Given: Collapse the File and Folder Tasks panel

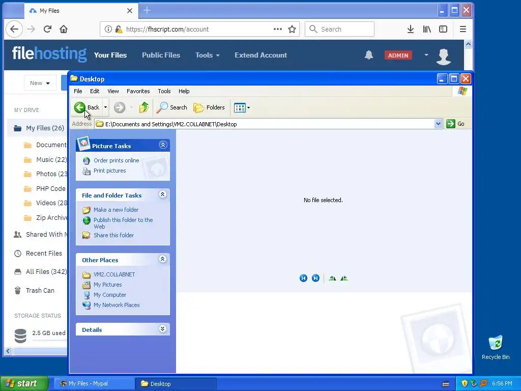Looking at the screenshot, I should click(162, 194).
